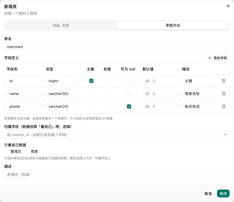Click 默认值 column header
Image resolution: width=234 pixels, height=202 pixels.
148,69
